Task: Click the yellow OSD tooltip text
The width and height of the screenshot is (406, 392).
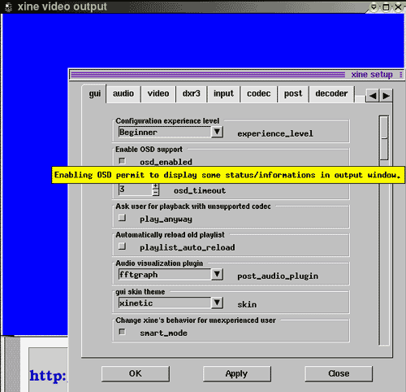Action: click(228, 175)
